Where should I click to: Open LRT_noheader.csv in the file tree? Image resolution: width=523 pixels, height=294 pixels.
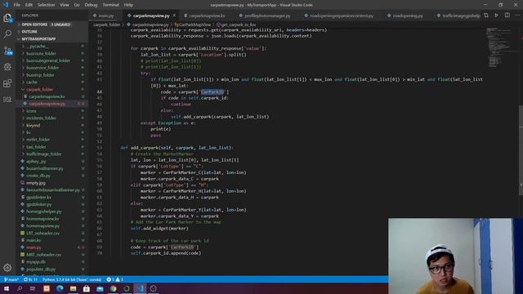(x=51, y=233)
